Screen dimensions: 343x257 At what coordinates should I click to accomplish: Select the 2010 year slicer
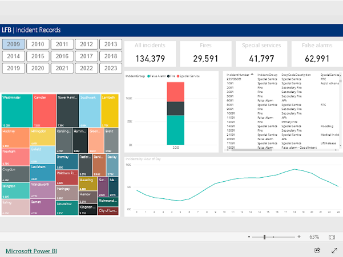pos(38,44)
